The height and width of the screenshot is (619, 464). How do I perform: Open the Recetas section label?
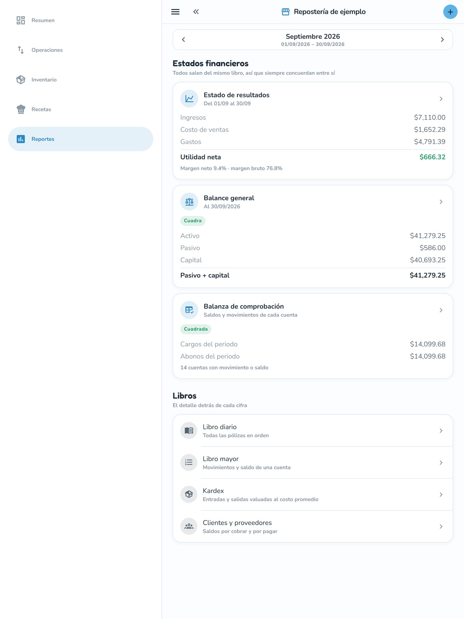(x=41, y=109)
